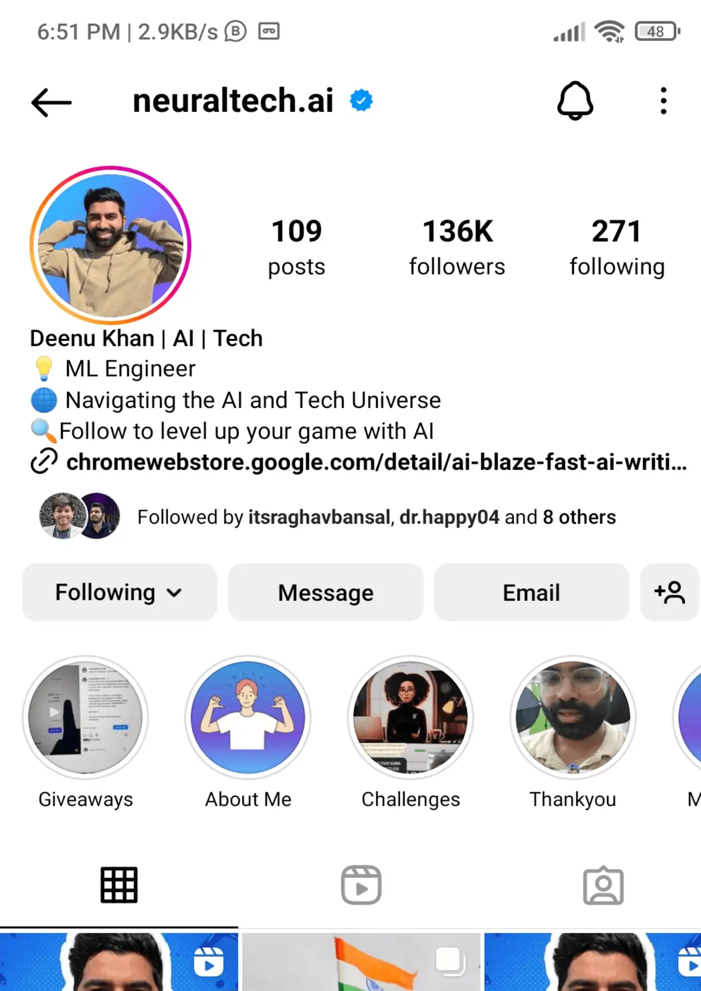
Task: Open the Thankyou story highlight
Action: (573, 717)
